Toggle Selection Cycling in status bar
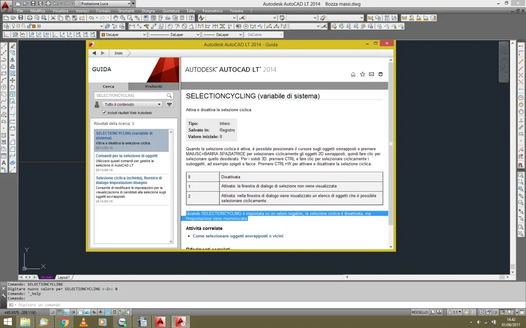The image size is (526, 328). point(121,312)
